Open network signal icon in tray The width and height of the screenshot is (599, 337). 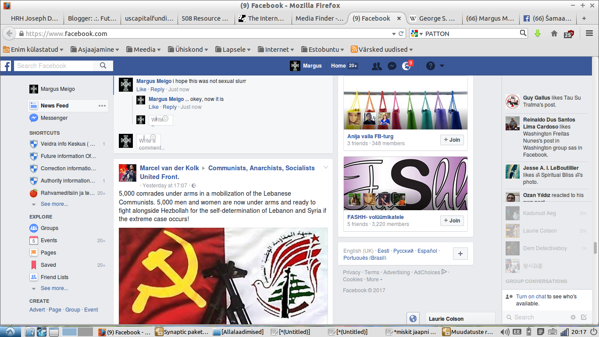[564, 332]
